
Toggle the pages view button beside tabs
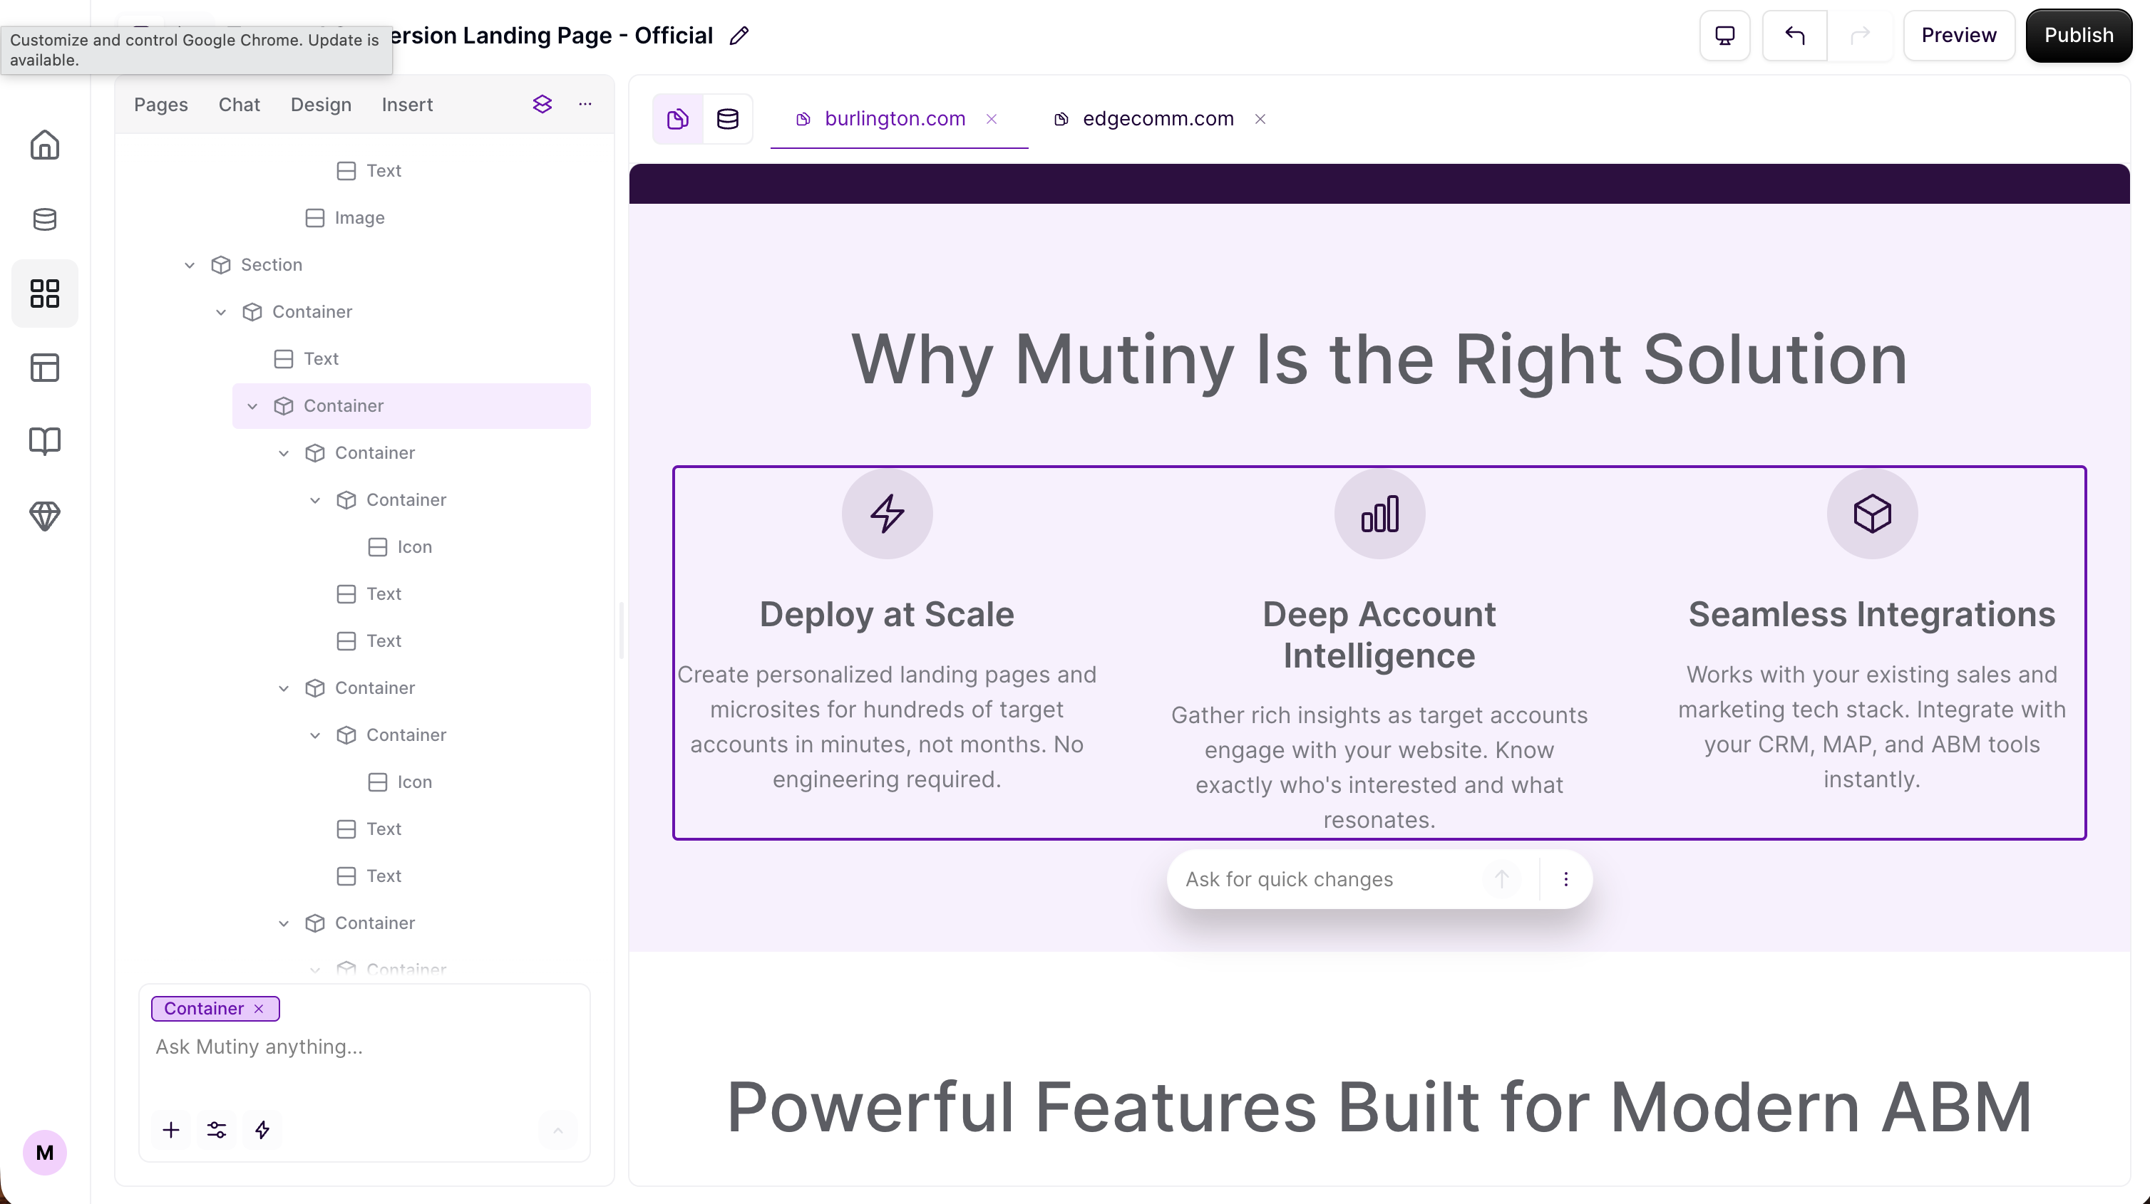[678, 119]
